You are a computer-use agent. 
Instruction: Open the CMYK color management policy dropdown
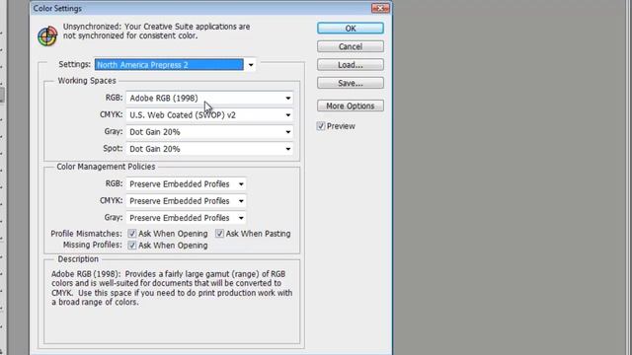(186, 201)
